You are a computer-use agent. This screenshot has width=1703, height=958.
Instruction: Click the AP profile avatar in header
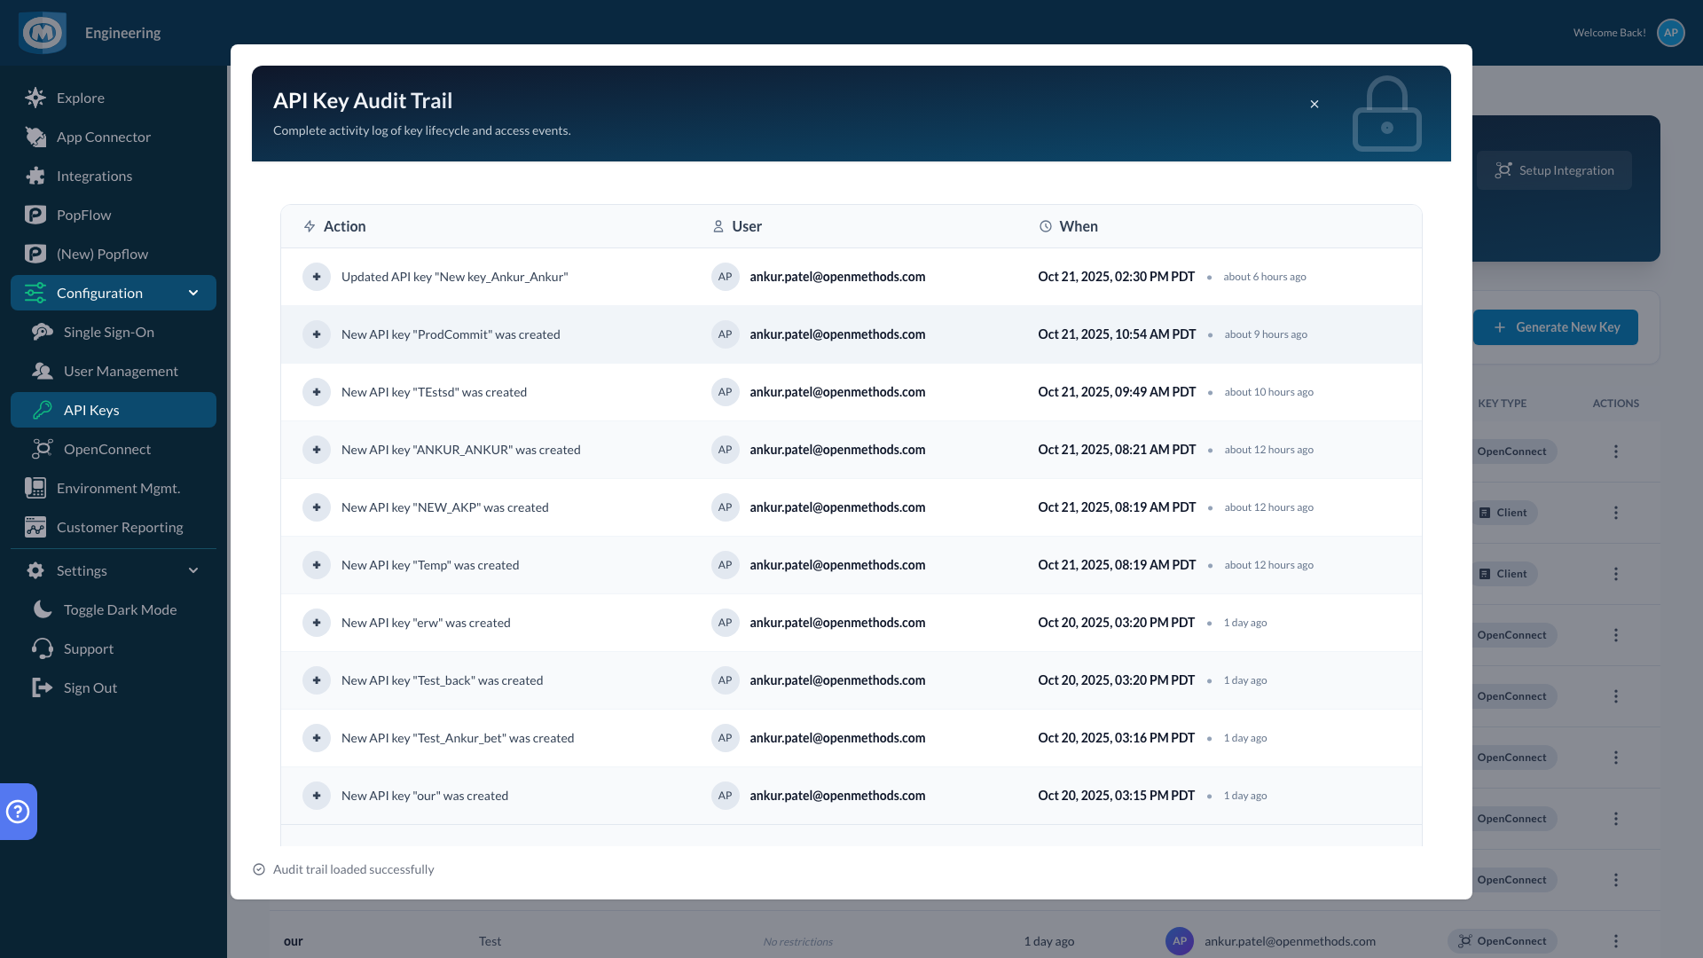1671,33
